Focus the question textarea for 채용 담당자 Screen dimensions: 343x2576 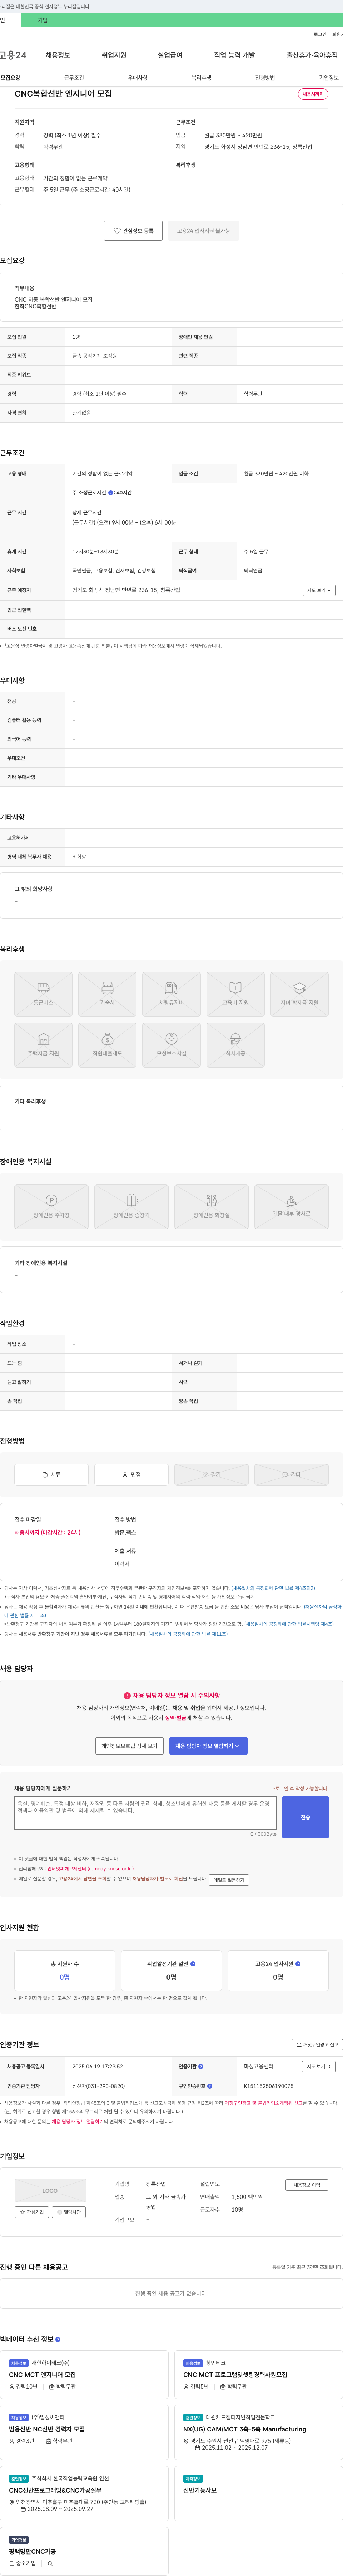click(x=145, y=1813)
